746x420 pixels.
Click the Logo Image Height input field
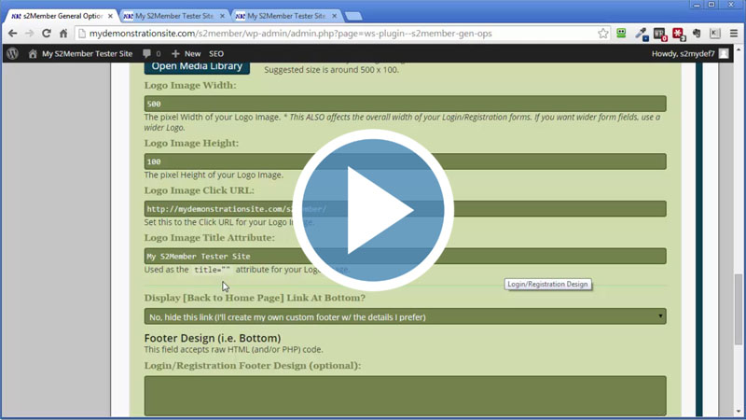point(405,161)
